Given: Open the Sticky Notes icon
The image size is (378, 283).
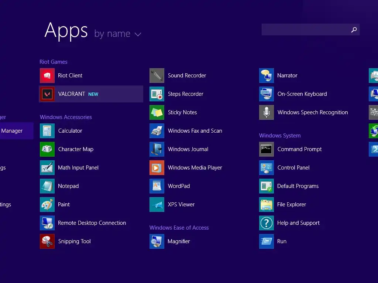Looking at the screenshot, I should (157, 112).
